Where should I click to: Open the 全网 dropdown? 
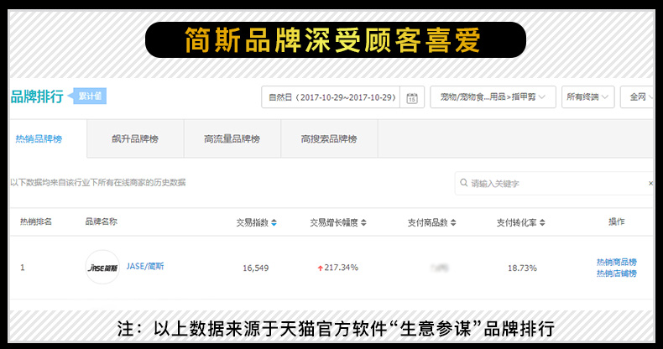(x=638, y=97)
